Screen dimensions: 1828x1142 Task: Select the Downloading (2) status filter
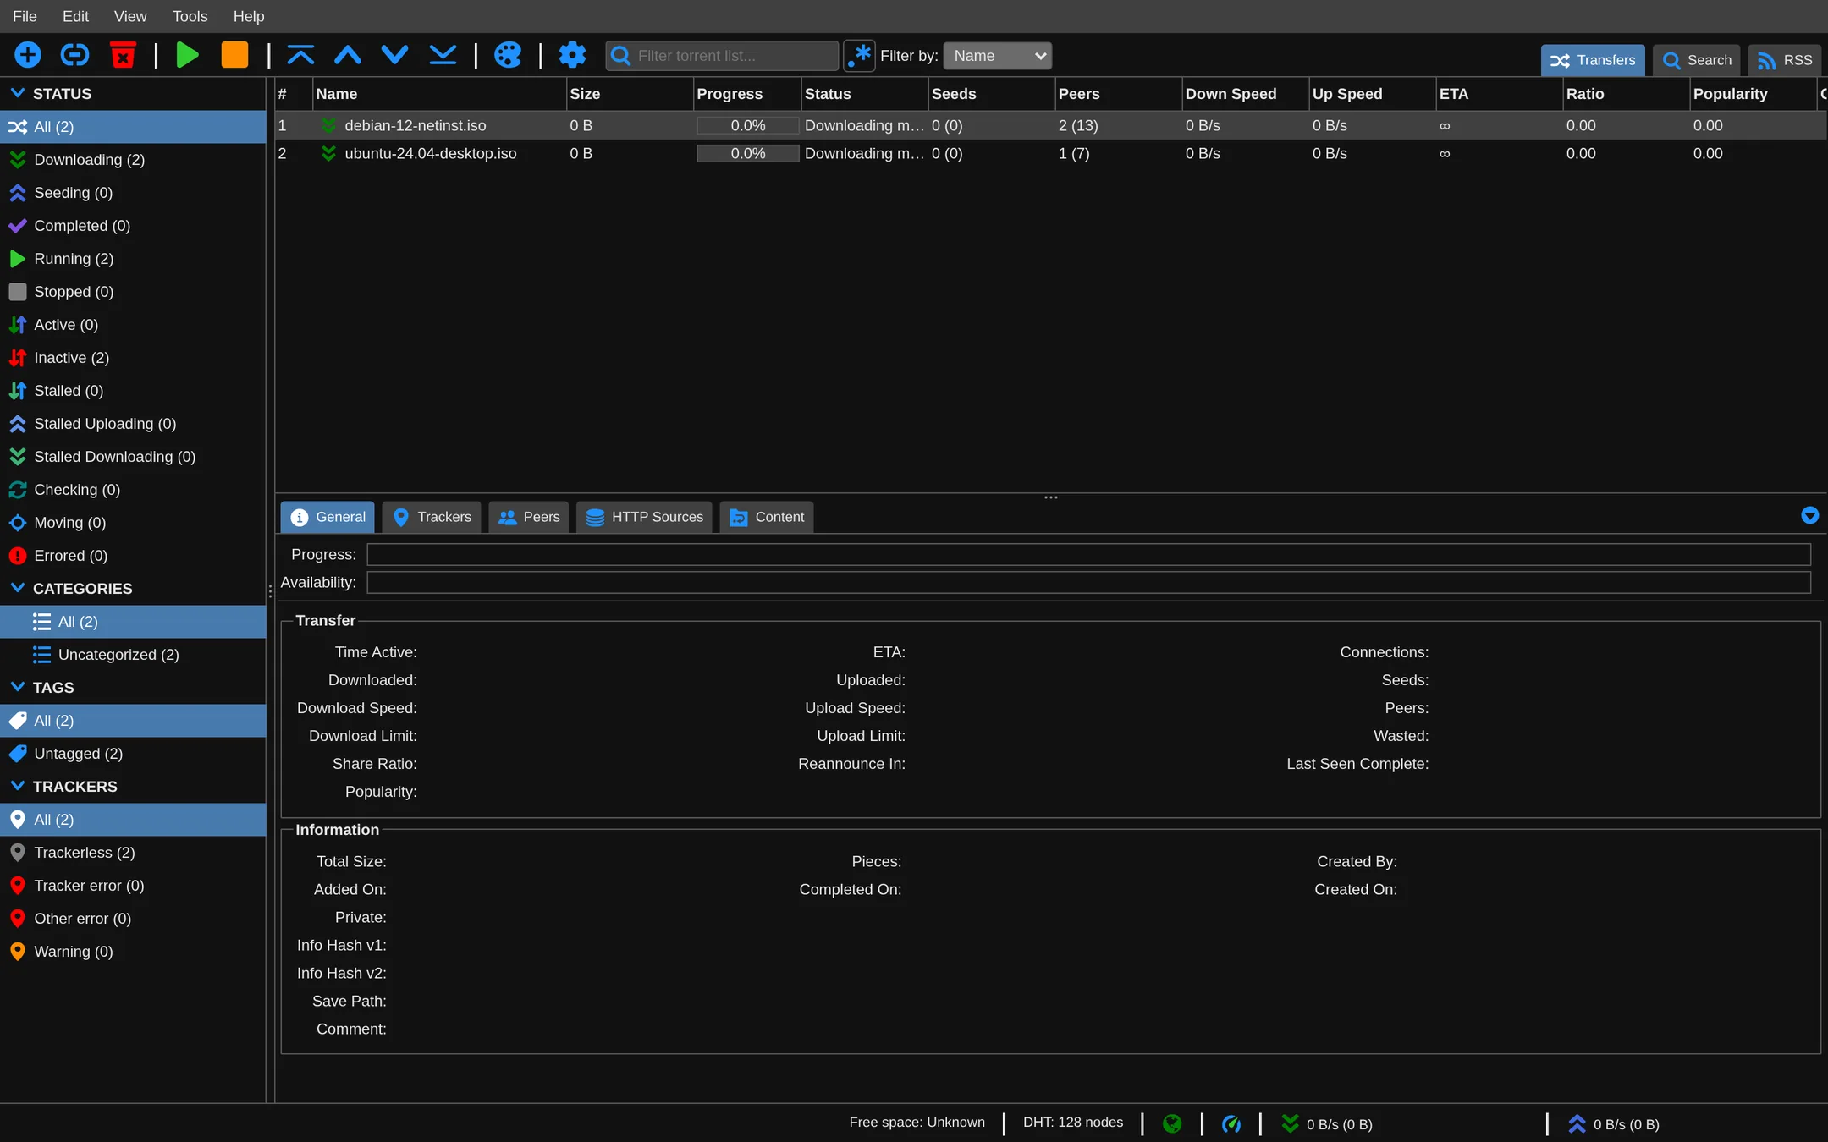(x=133, y=160)
